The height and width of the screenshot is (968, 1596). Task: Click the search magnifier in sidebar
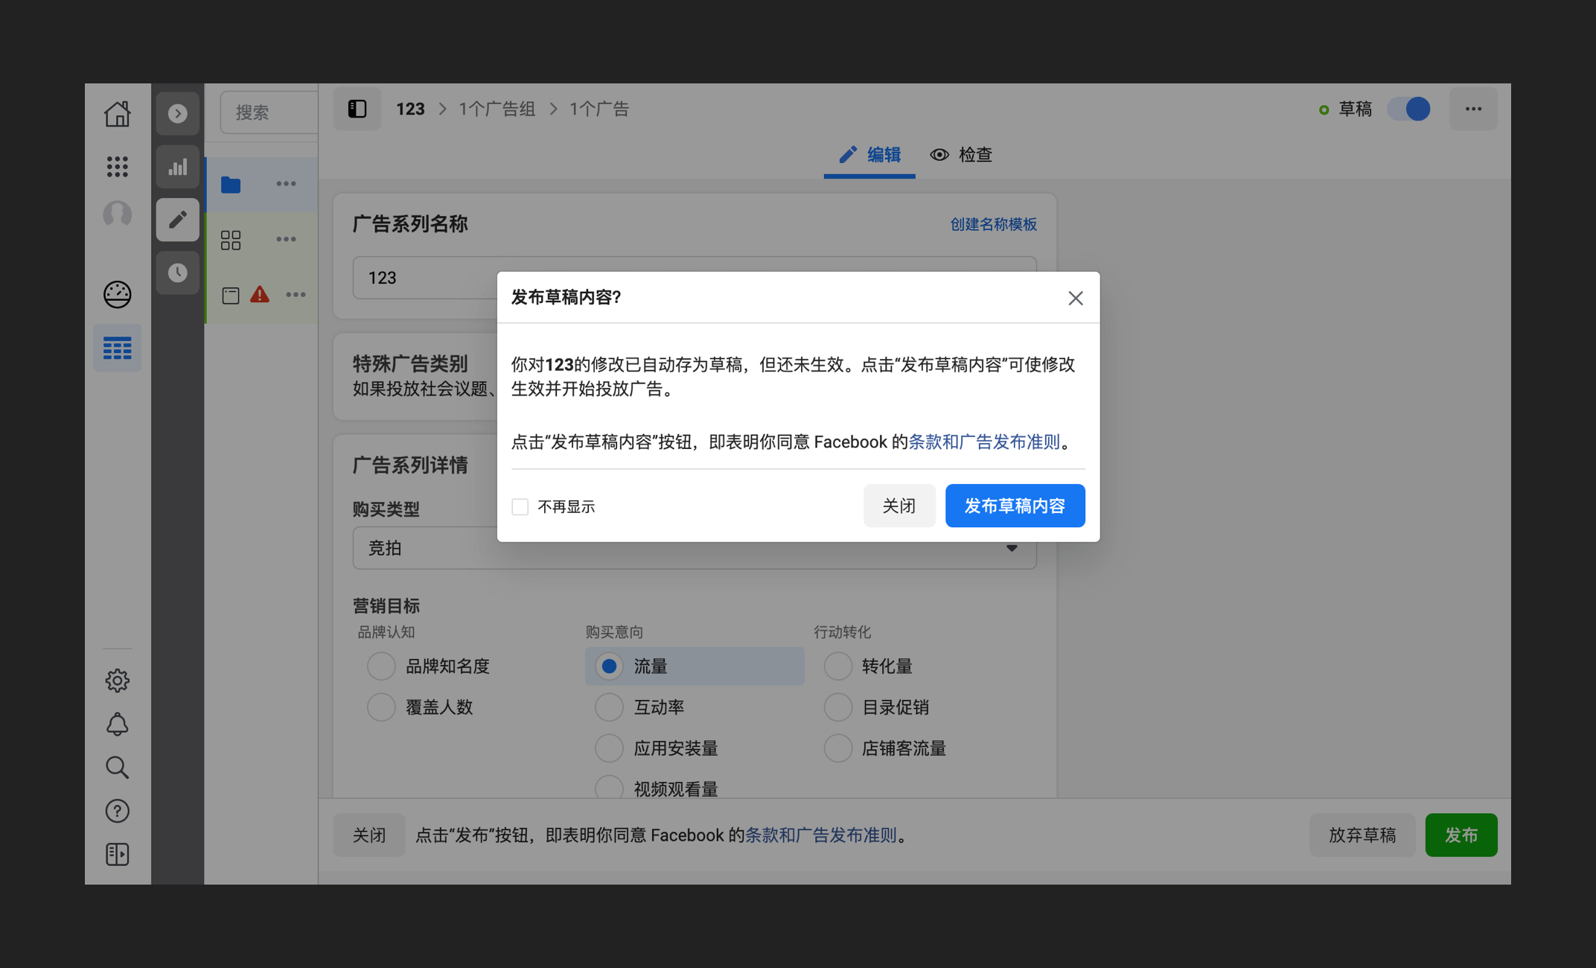(x=117, y=767)
